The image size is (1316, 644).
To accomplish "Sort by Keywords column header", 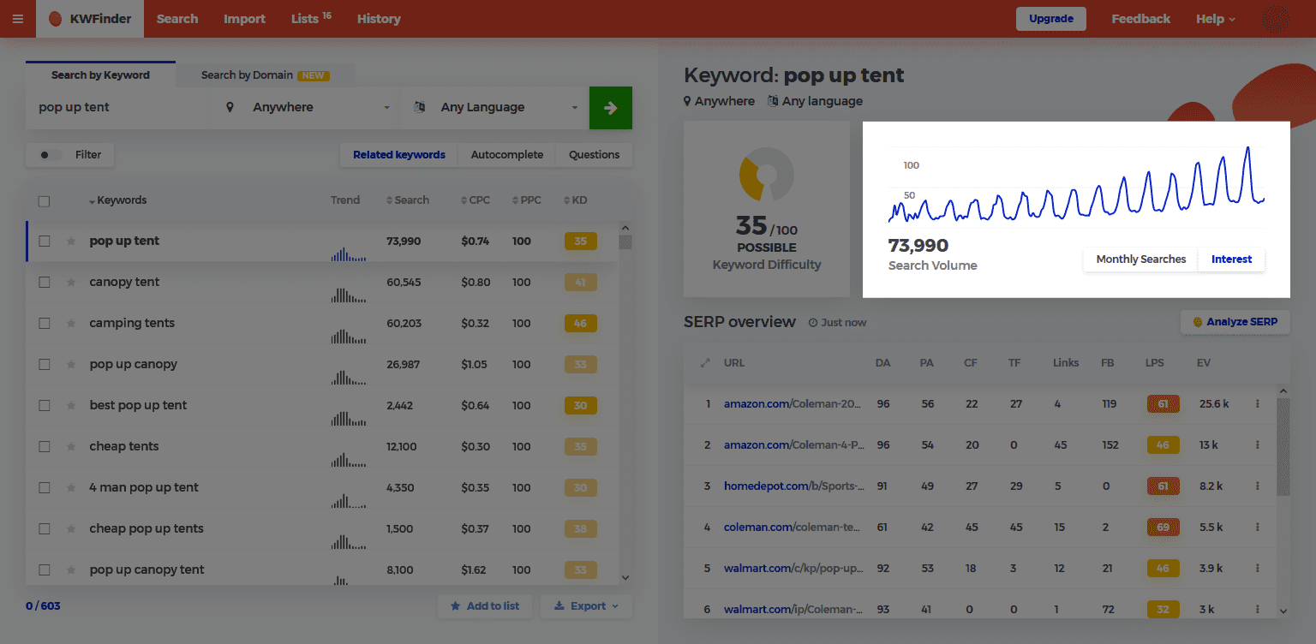I will [117, 200].
